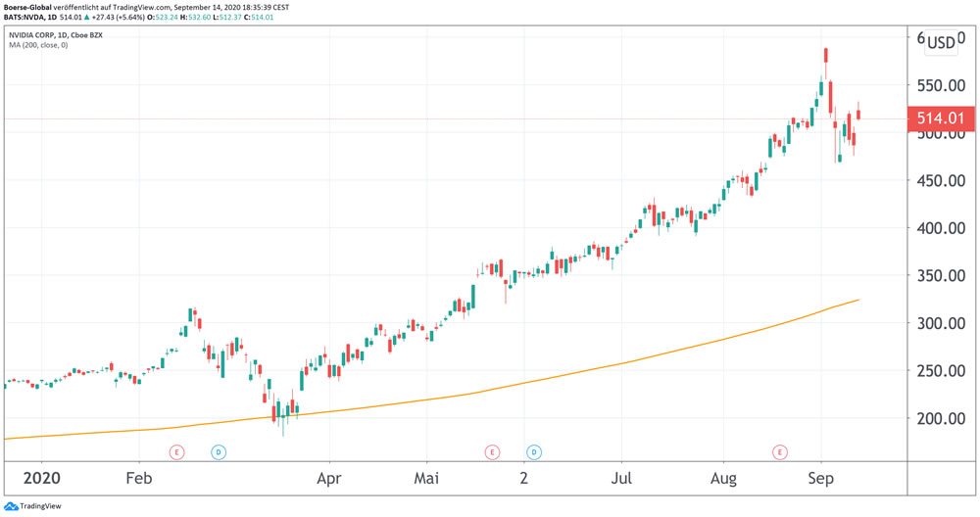Click the 250.00 price axis label
Viewport: 980px width, 517px height.
(x=941, y=370)
